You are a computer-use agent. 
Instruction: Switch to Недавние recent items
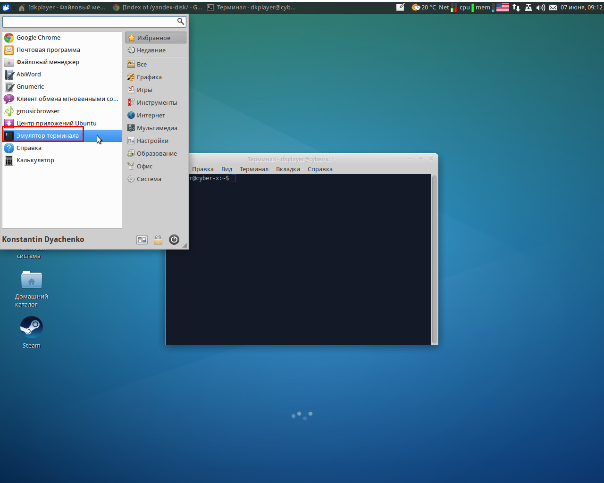click(x=151, y=50)
